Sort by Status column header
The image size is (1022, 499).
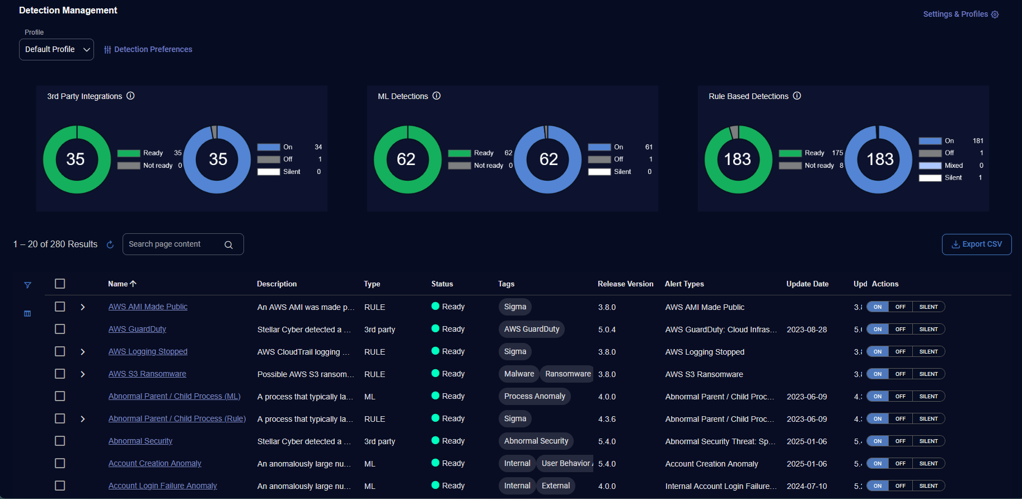(x=442, y=284)
